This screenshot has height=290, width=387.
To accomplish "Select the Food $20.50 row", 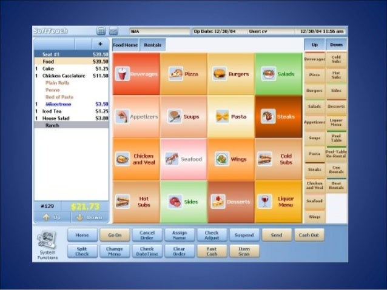I will click(72, 61).
